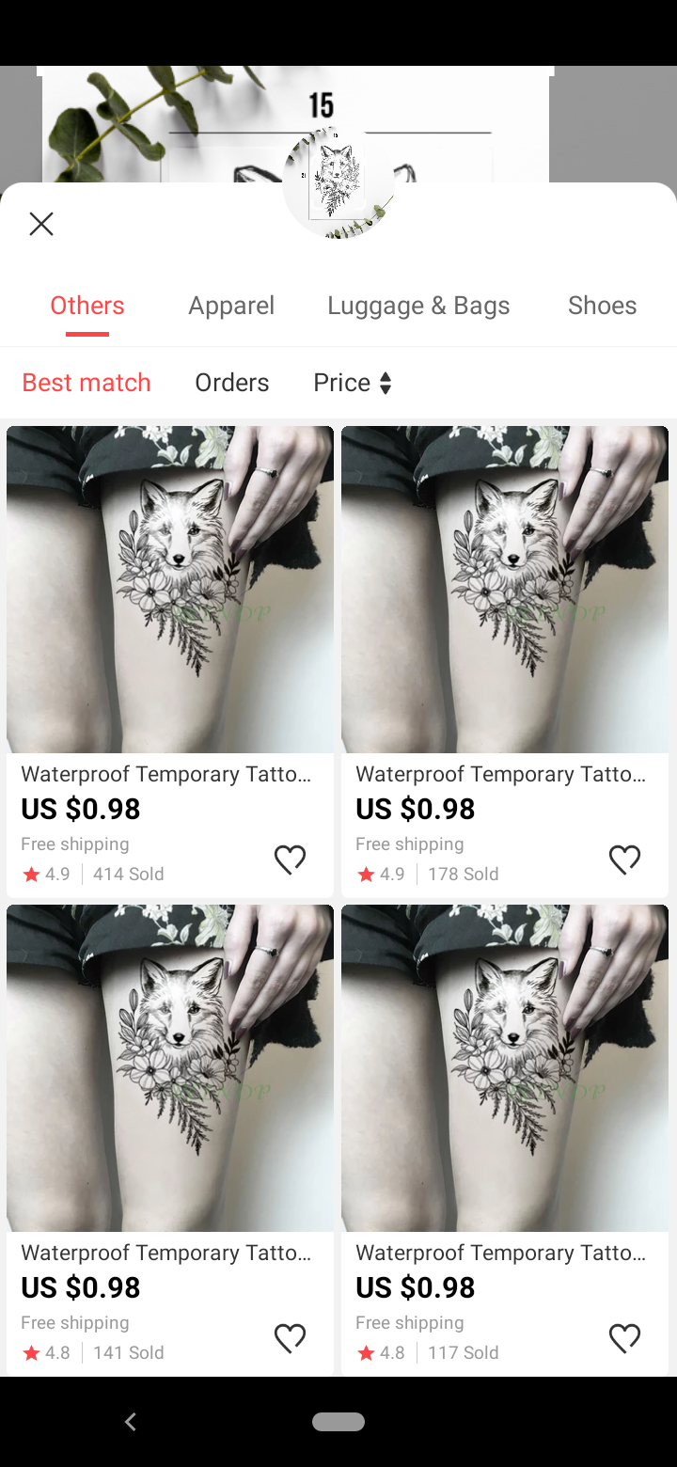Viewport: 677px width, 1467px height.
Task: Open the fox tattoo image with 414 Sold
Action: (x=170, y=590)
